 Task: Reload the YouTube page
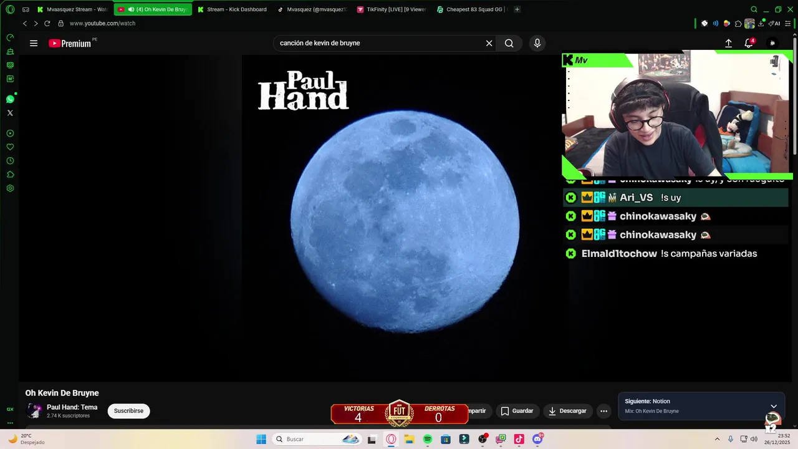[x=47, y=23]
